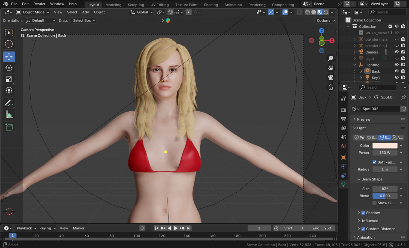Hide the Back light in viewport
Image resolution: width=409 pixels, height=248 pixels.
coord(397,71)
